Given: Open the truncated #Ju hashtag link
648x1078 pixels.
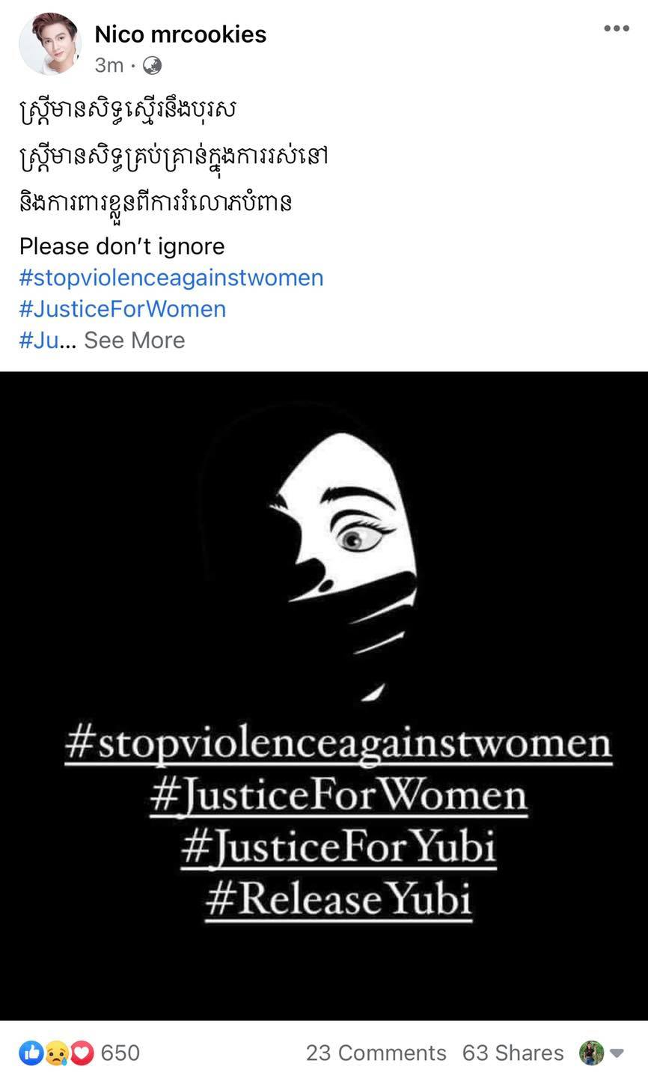Looking at the screenshot, I should point(38,340).
